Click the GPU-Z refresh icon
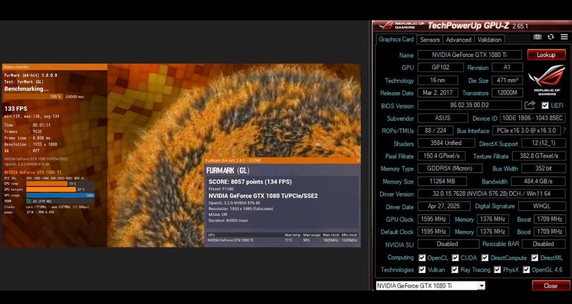This screenshot has height=304, width=572. [x=551, y=37]
